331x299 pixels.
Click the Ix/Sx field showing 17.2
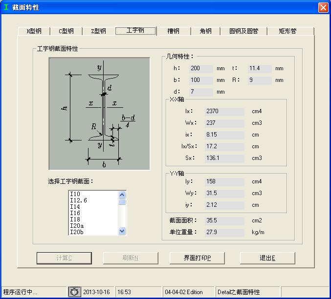click(x=224, y=146)
